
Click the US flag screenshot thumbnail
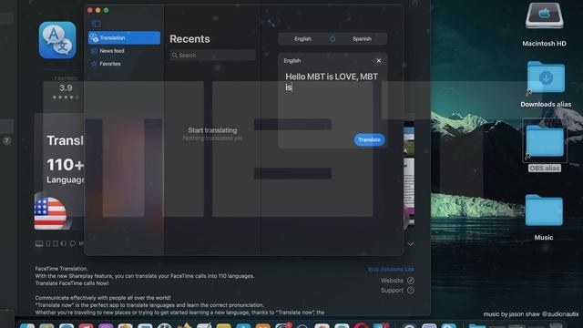pos(50,212)
